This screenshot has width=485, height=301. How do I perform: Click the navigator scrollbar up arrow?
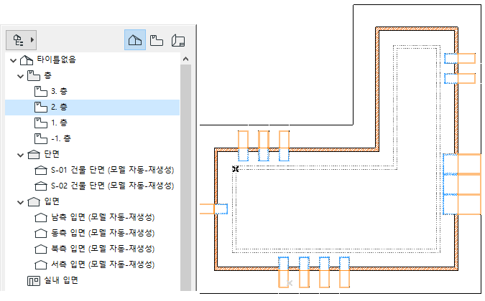[x=185, y=59]
